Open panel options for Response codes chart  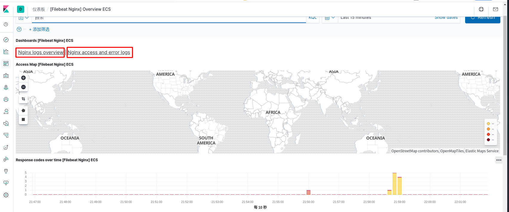(499, 160)
